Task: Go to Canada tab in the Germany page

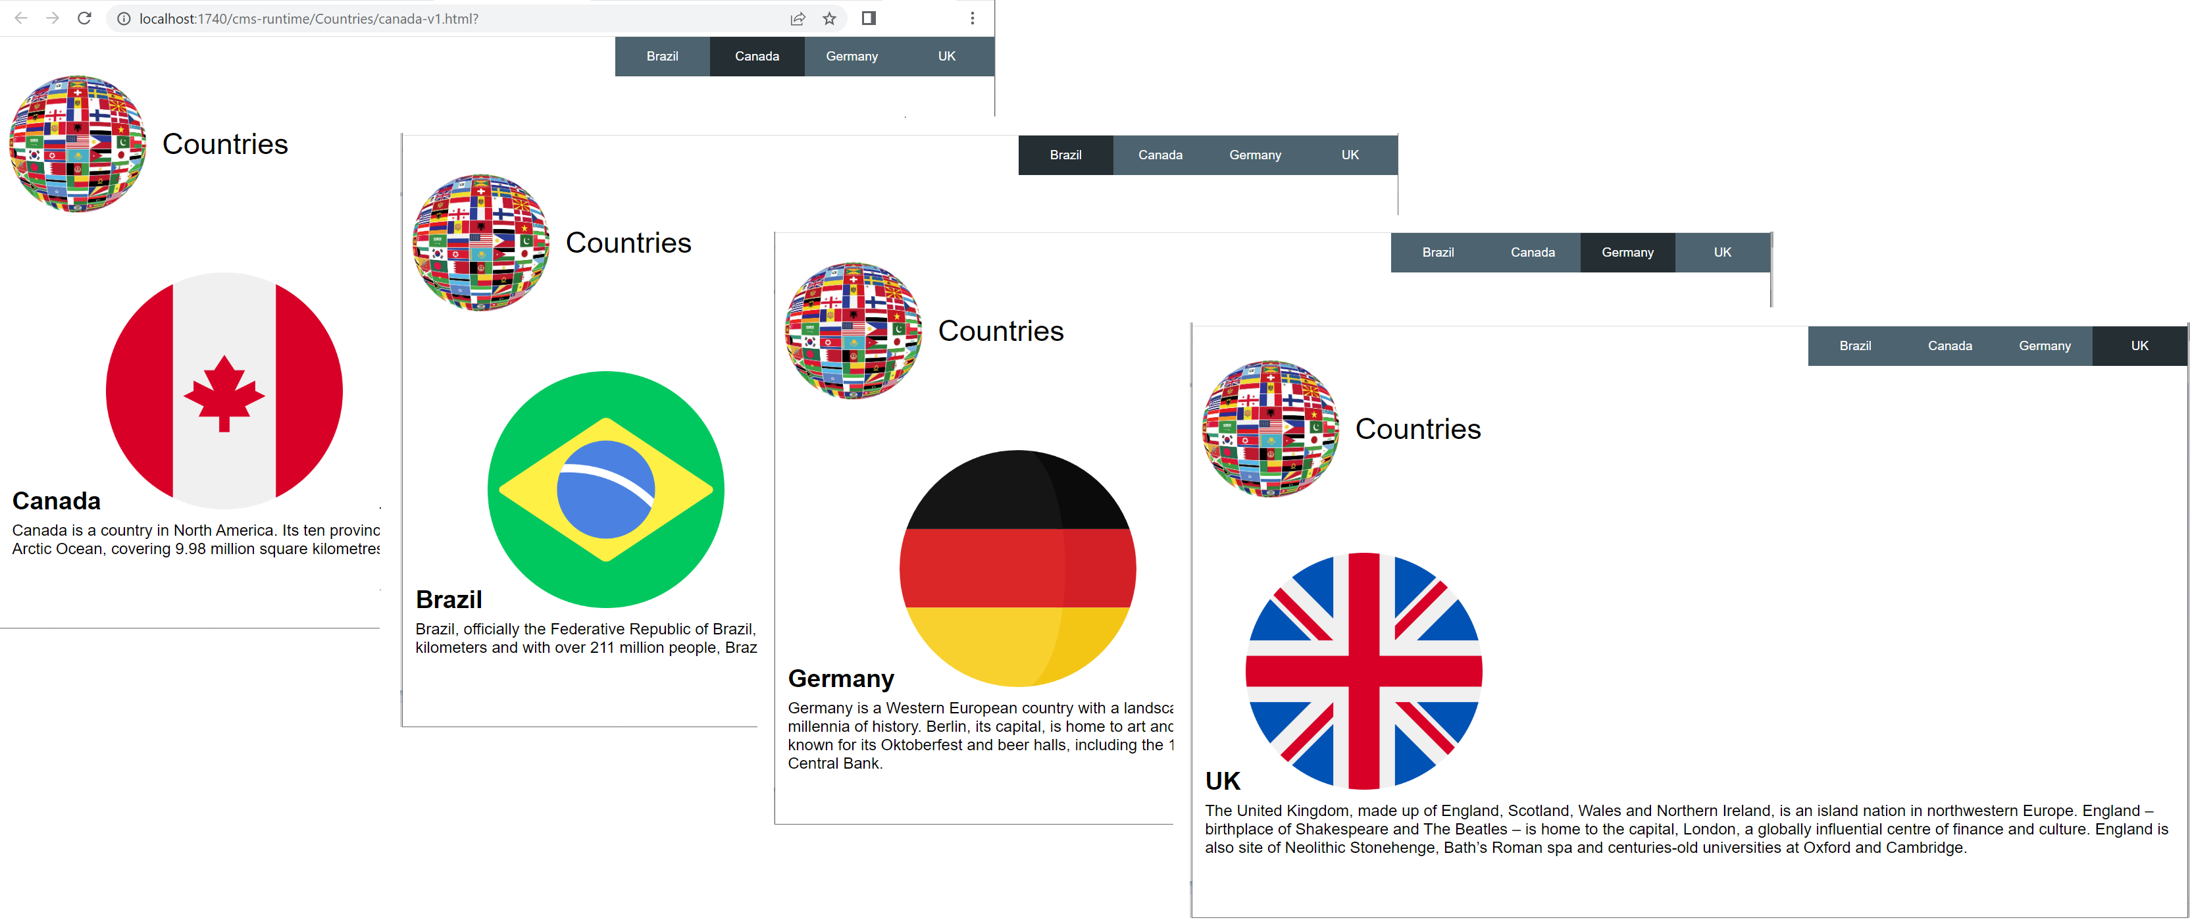Action: point(1533,253)
